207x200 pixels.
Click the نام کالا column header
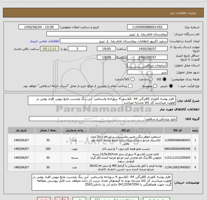click(126, 130)
